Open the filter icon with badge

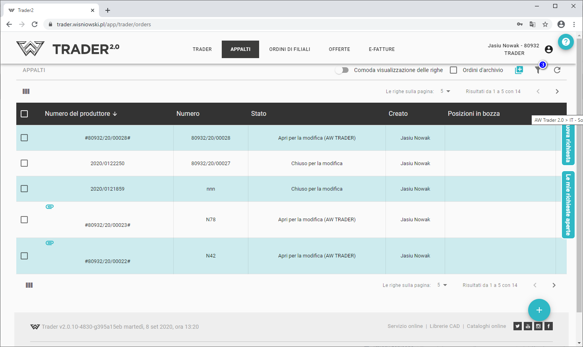538,70
